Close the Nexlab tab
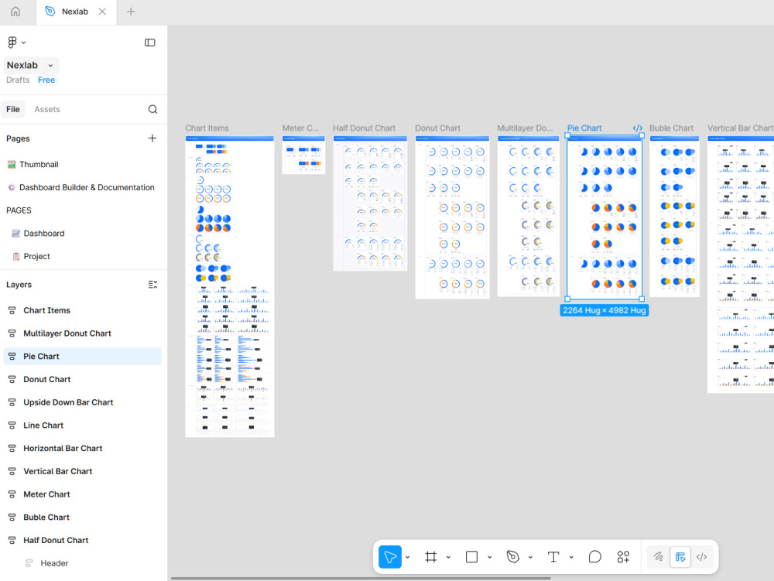The height and width of the screenshot is (581, 774). coord(102,12)
